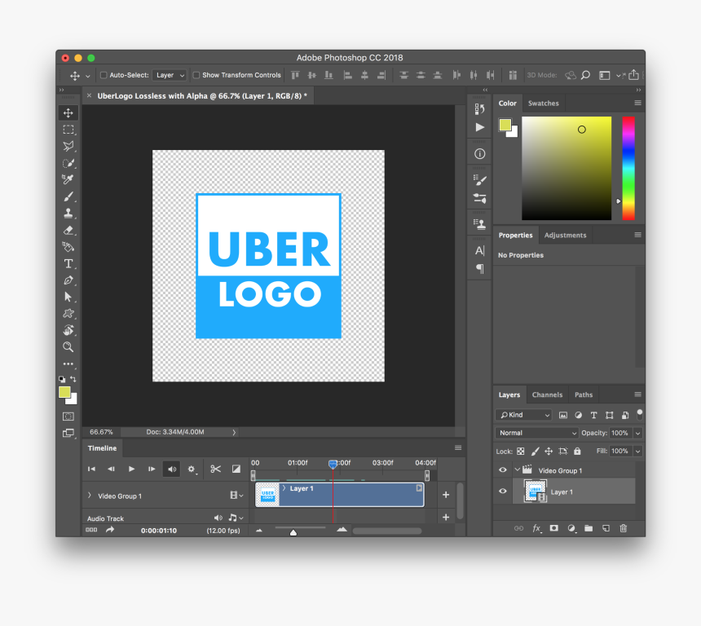
Task: Select the Brush tool
Action: 68,196
